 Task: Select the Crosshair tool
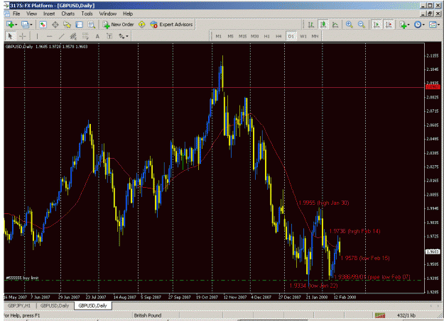click(x=22, y=36)
